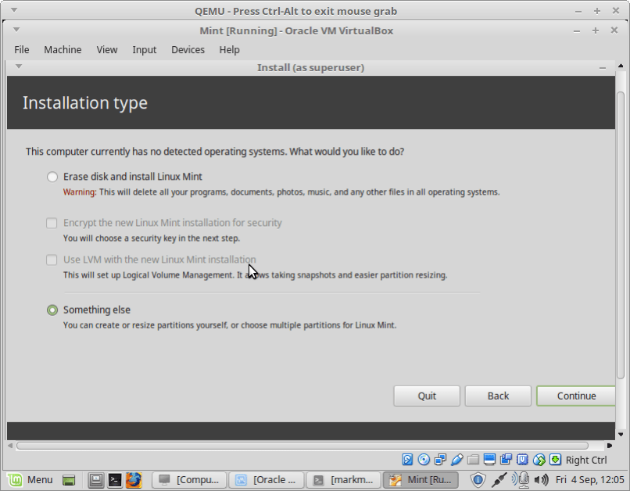The image size is (630, 491).
Task: Click the USB devices icon in status bar
Action: pyautogui.click(x=455, y=460)
